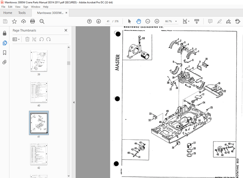
Task: Print the document with printer icon
Action: pyautogui.click(x=33, y=21)
